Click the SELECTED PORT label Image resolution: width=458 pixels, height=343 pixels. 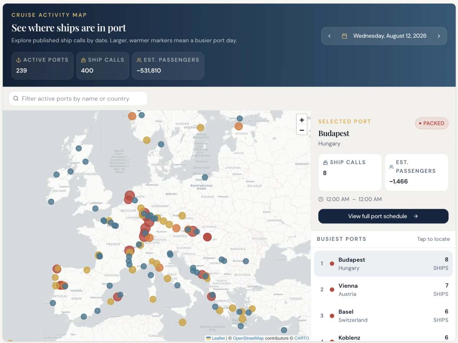pos(345,122)
